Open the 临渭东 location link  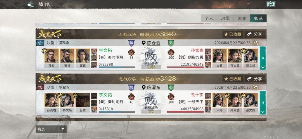coord(154,88)
